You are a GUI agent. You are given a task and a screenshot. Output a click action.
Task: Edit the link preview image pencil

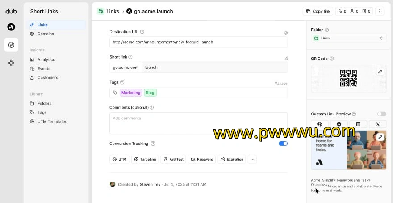(380, 137)
